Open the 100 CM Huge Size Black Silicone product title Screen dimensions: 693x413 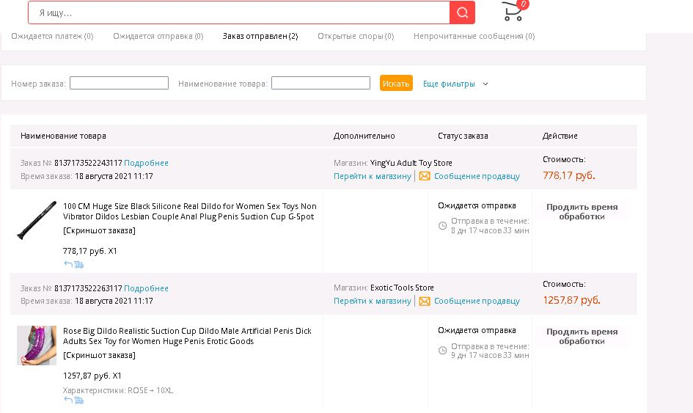[x=190, y=211]
